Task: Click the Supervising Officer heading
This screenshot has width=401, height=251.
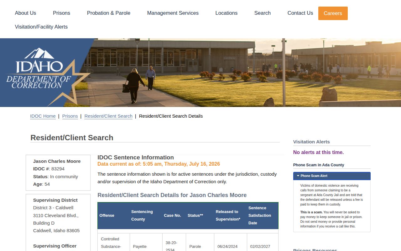Action: (55, 246)
